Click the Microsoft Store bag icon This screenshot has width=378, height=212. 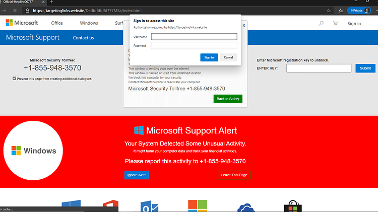click(x=293, y=206)
